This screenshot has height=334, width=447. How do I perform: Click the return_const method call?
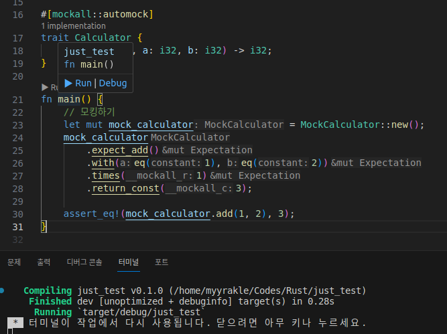pos(126,188)
